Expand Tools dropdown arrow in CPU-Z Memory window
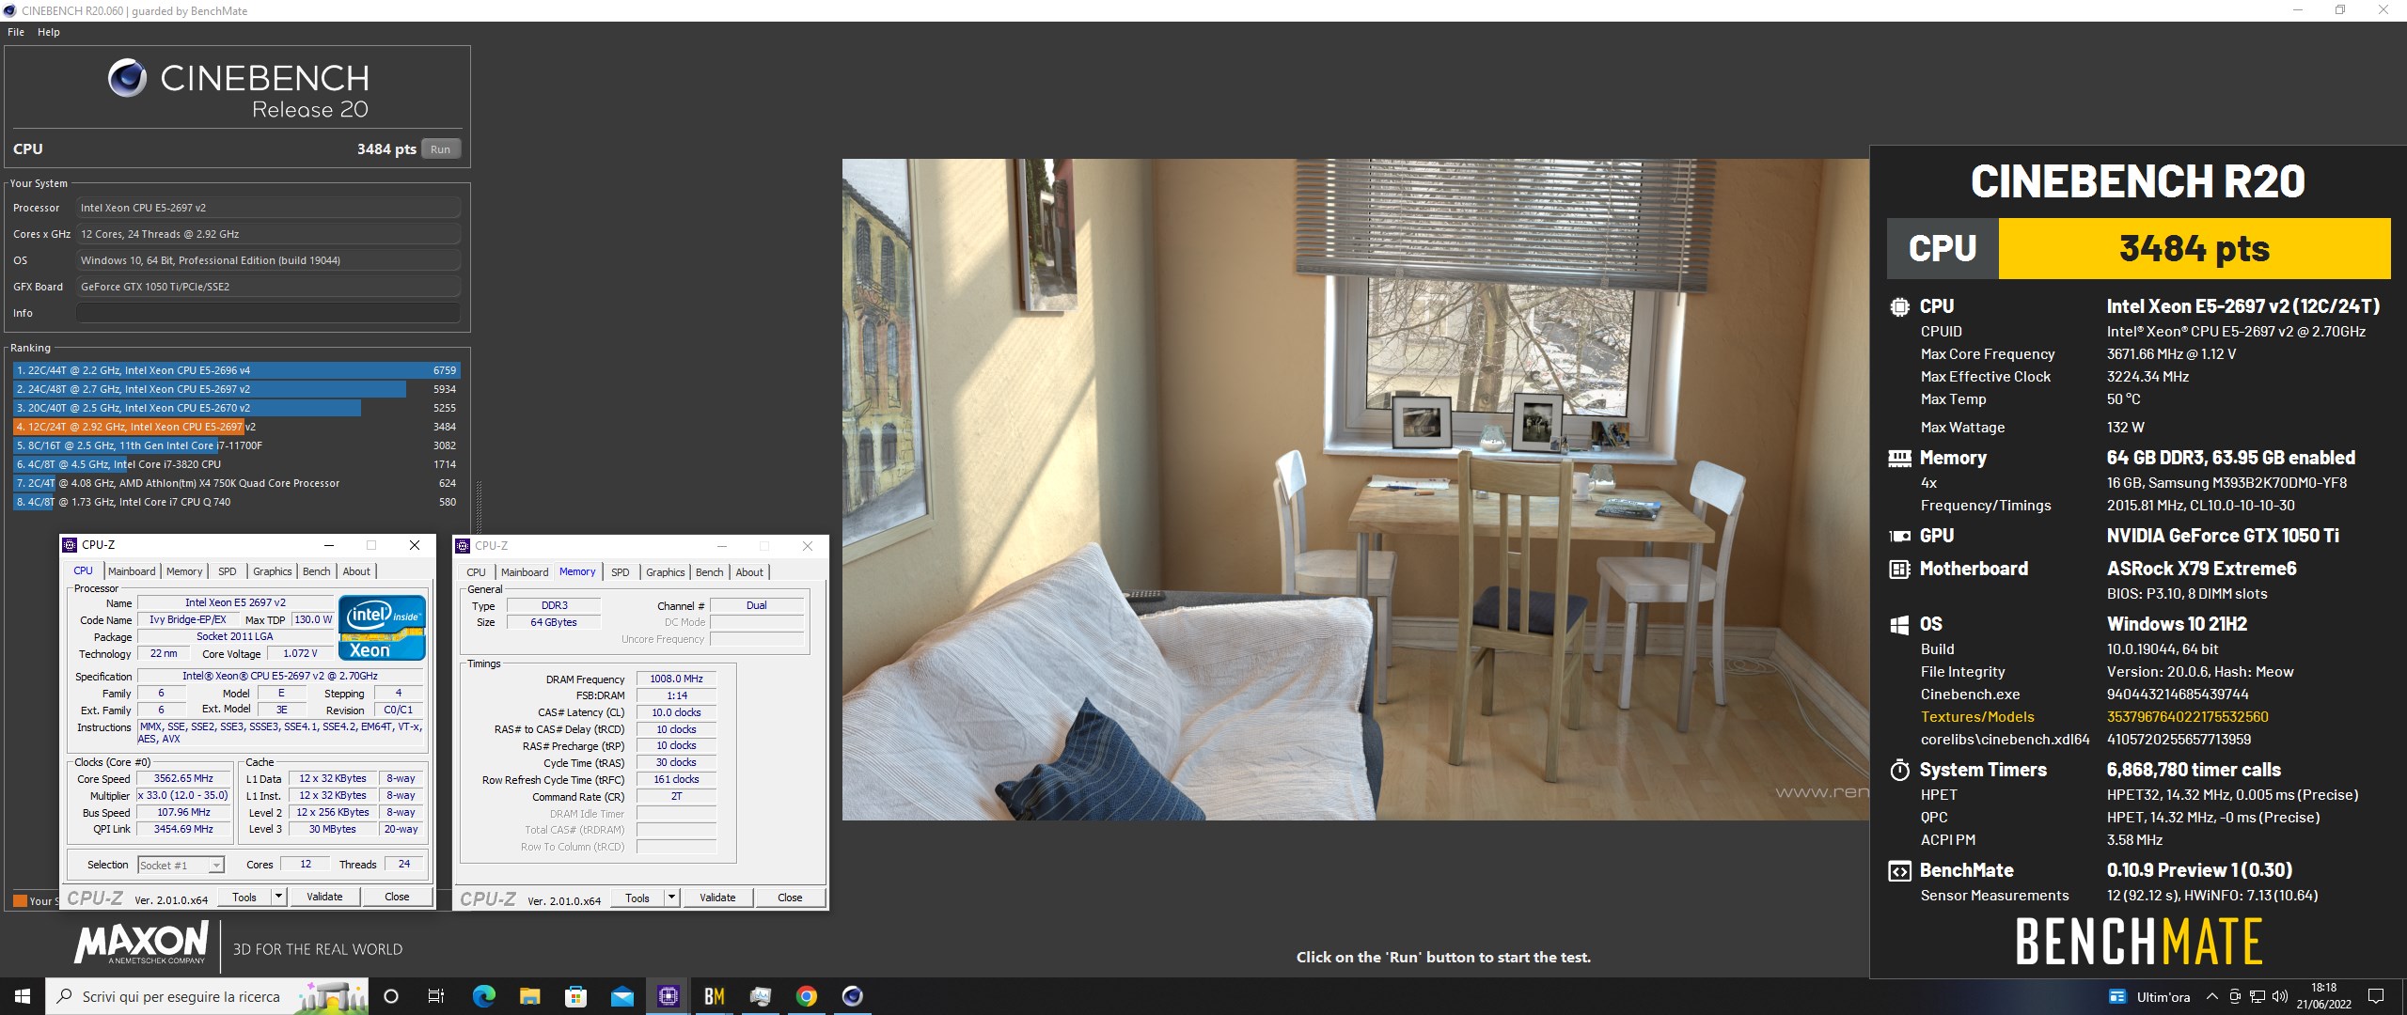This screenshot has height=1015, width=2407. [671, 898]
